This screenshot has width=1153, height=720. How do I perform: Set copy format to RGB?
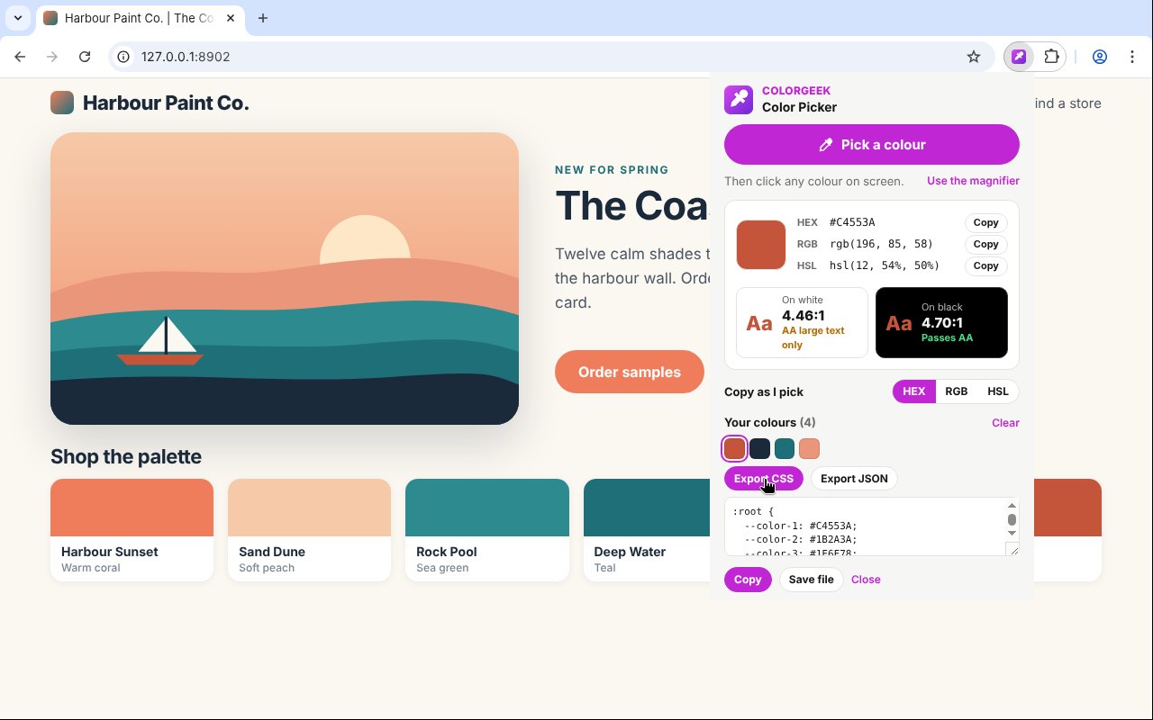pos(956,391)
